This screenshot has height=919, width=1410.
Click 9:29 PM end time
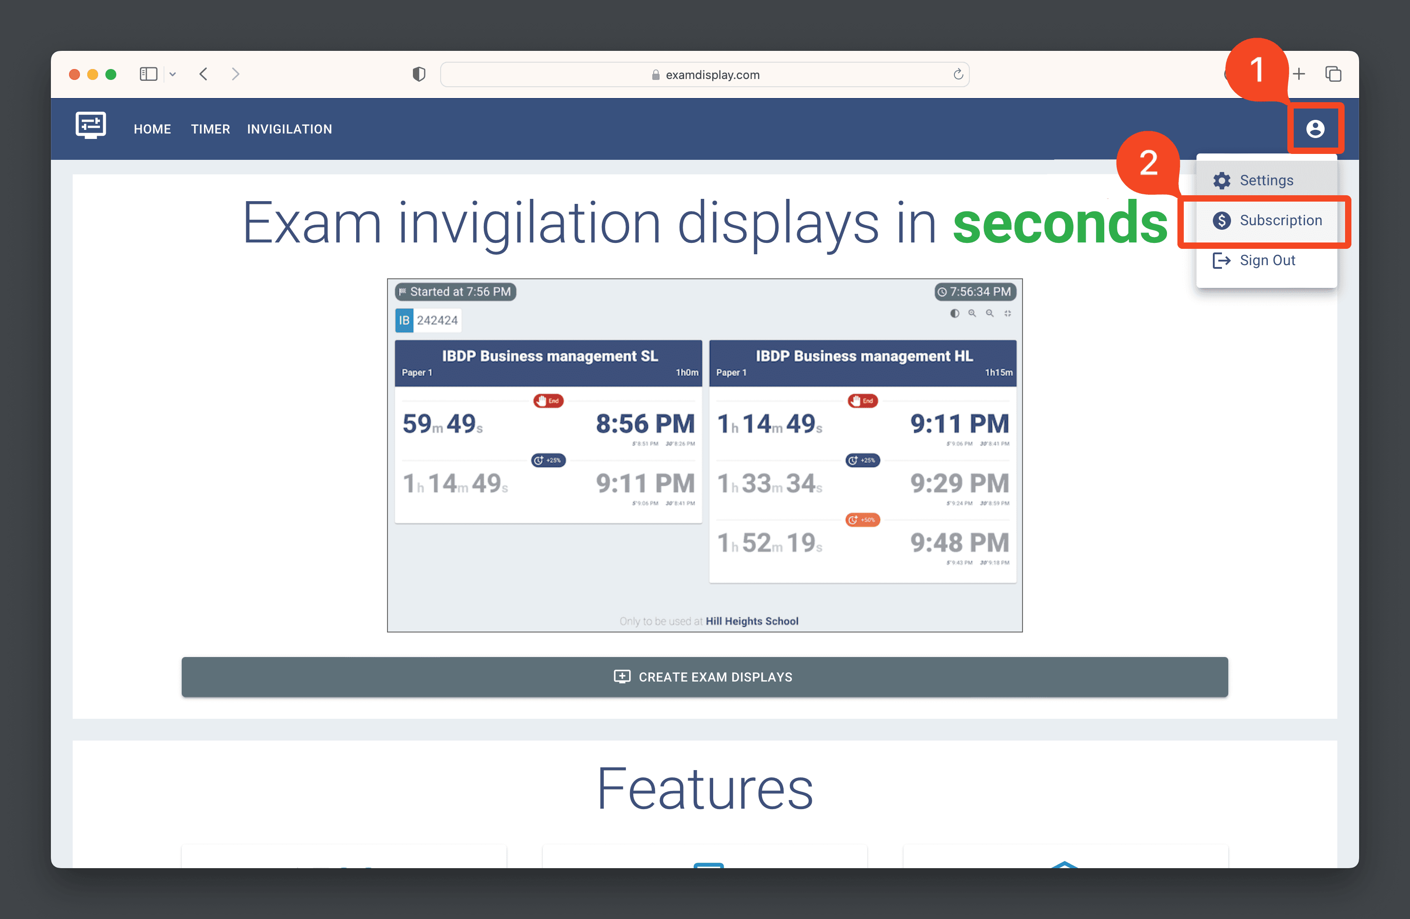960,483
